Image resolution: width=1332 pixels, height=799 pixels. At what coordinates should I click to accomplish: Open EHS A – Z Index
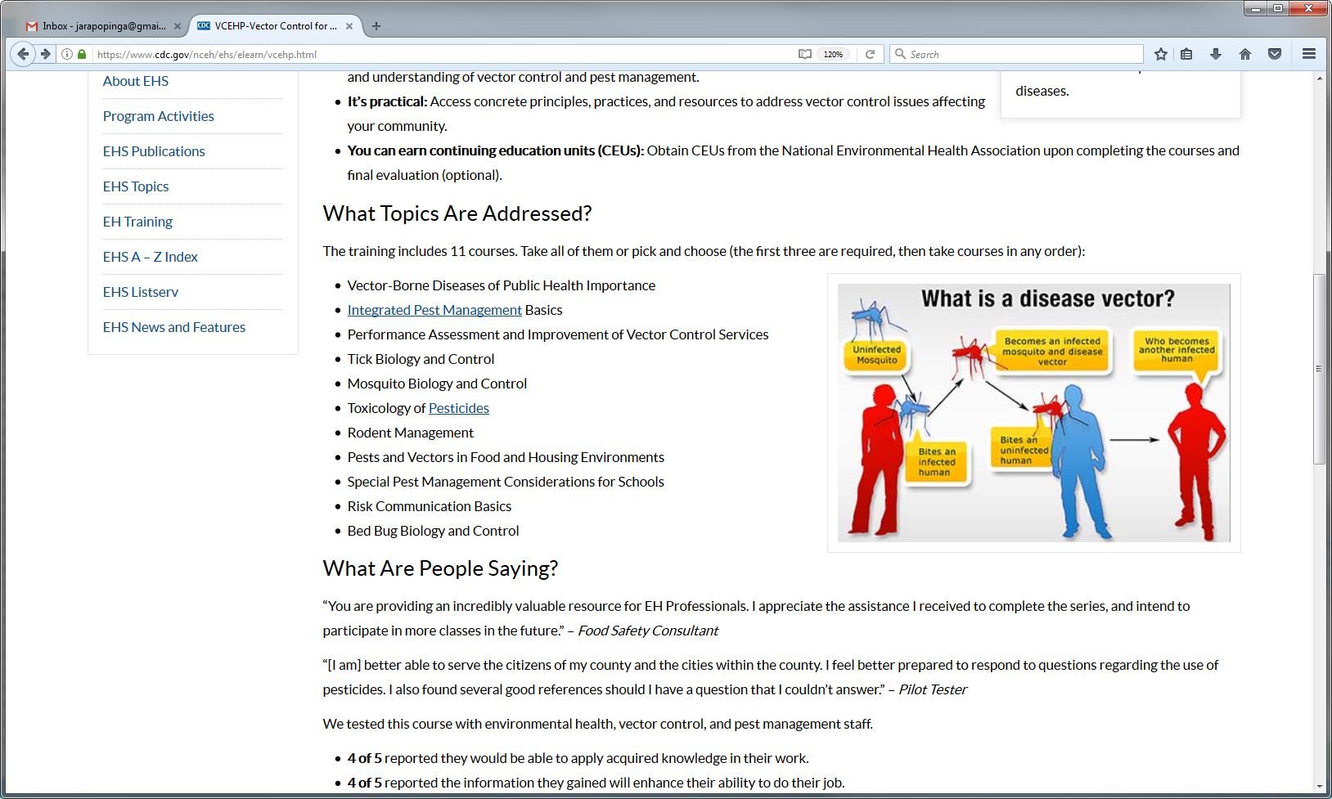tap(151, 257)
